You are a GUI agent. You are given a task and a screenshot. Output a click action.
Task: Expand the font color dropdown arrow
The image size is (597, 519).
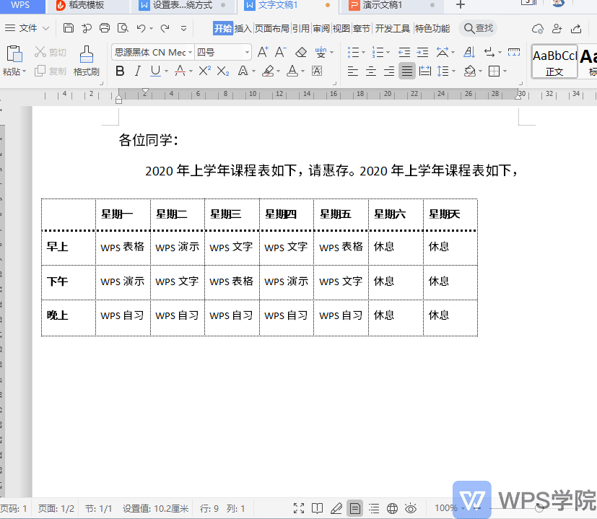[302, 71]
